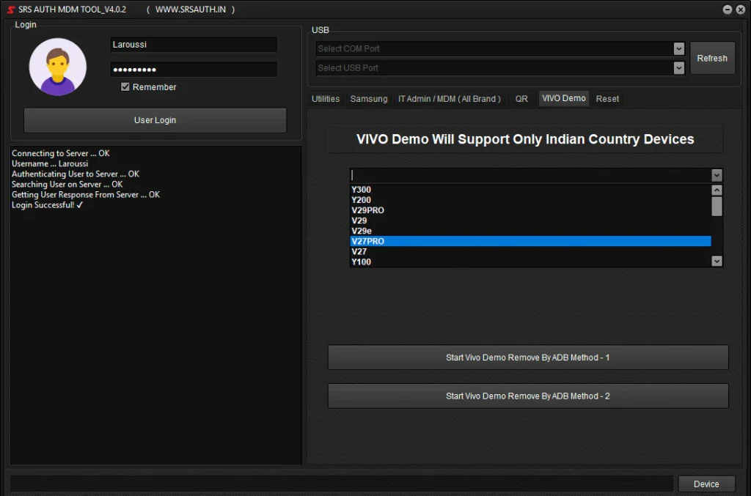751x496 pixels.
Task: Click the SRS Auth logo in title bar
Action: [x=10, y=10]
